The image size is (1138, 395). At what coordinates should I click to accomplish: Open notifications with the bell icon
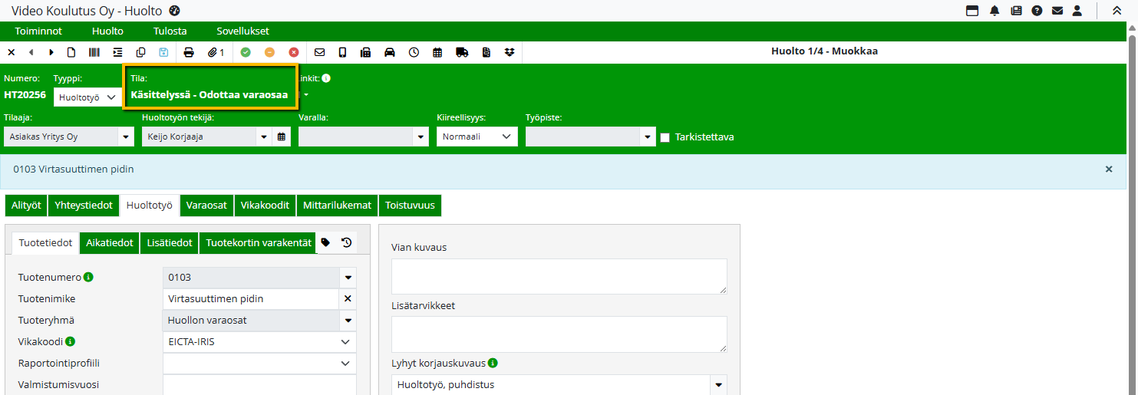click(995, 11)
